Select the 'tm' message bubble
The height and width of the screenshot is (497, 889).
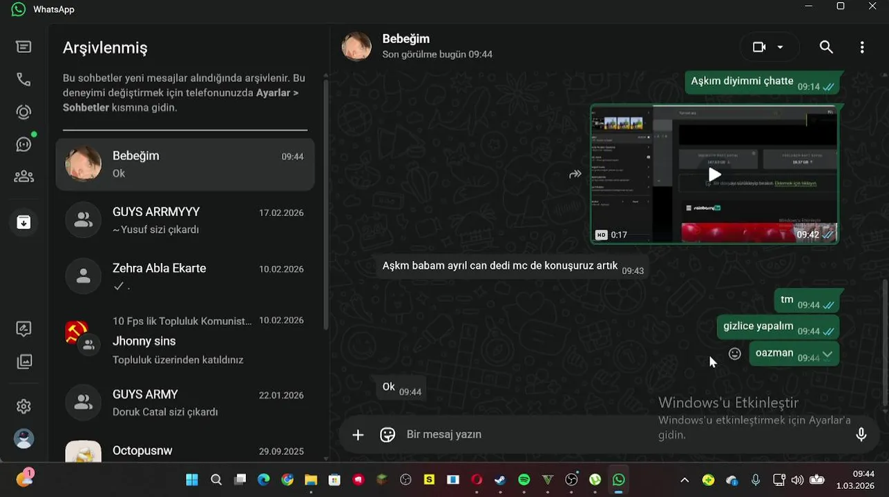(806, 300)
